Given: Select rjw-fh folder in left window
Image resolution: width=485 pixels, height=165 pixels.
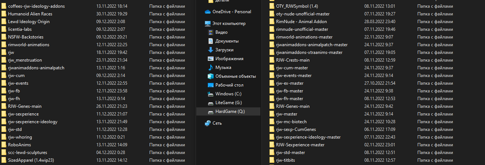Looking at the screenshot, I should click(14, 99).
